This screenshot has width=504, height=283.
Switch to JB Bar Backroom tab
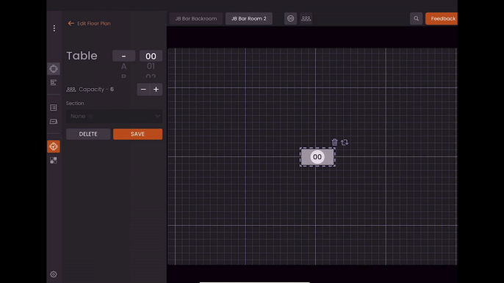195,18
